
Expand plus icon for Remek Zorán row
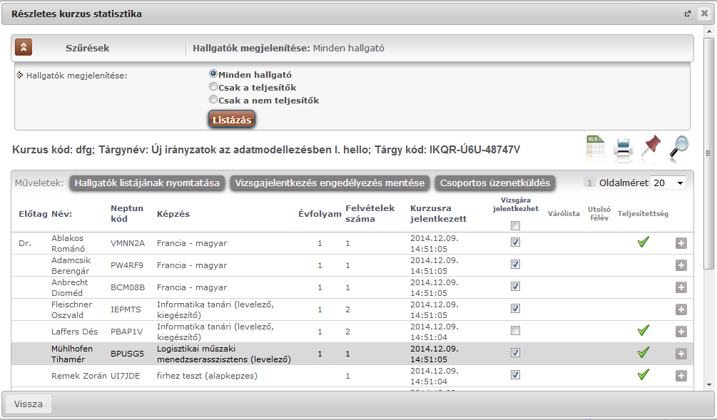[681, 376]
